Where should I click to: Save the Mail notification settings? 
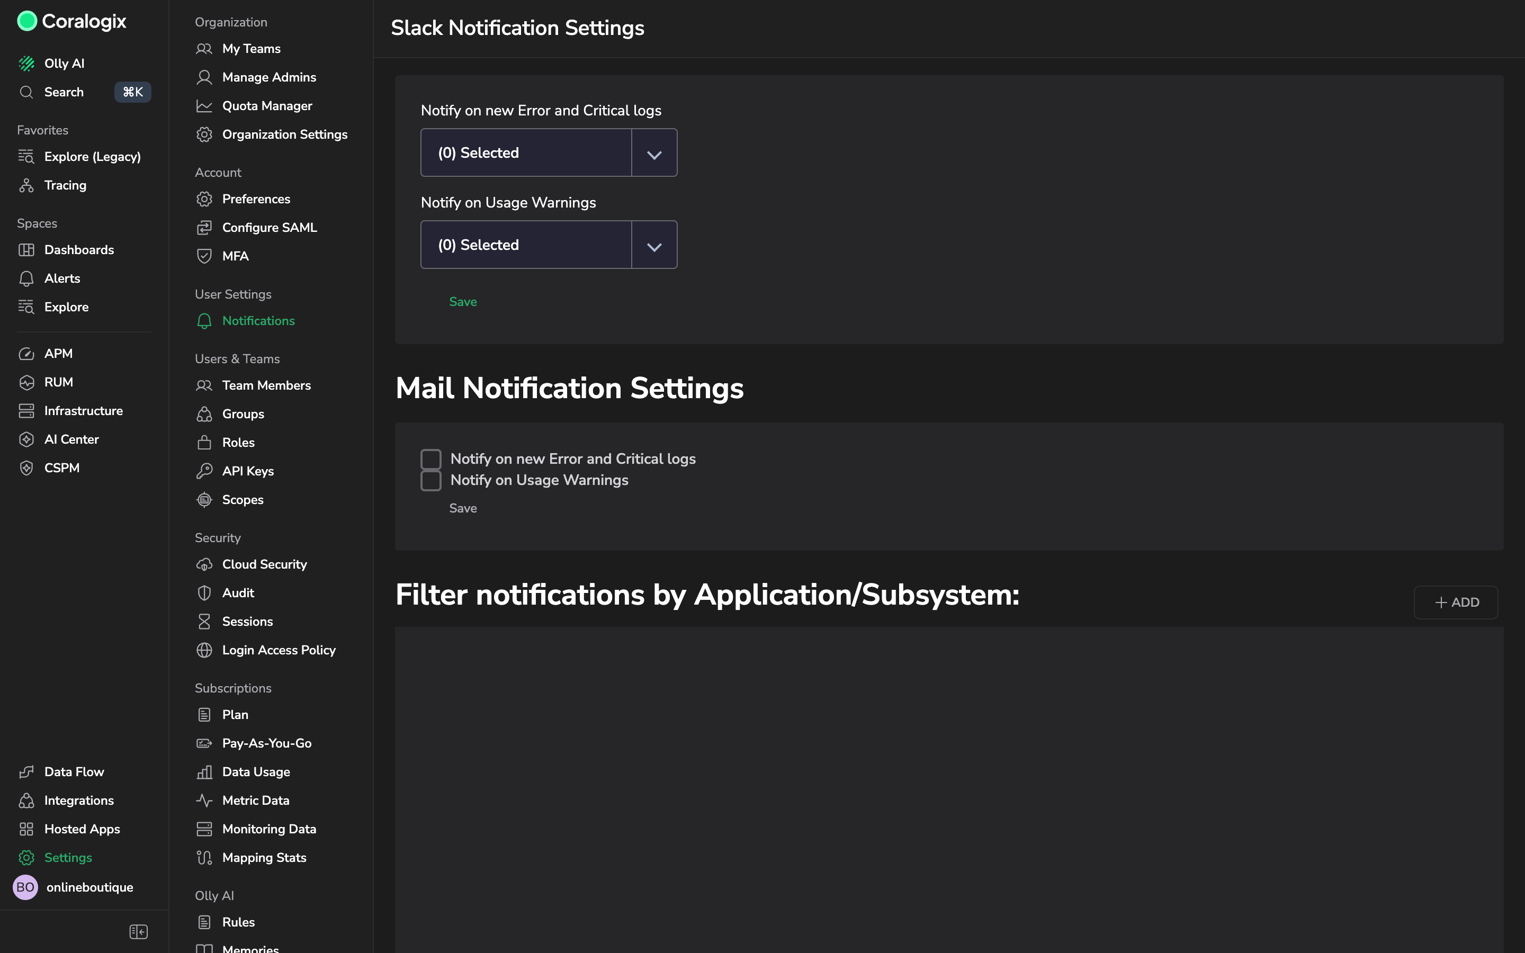click(x=463, y=508)
